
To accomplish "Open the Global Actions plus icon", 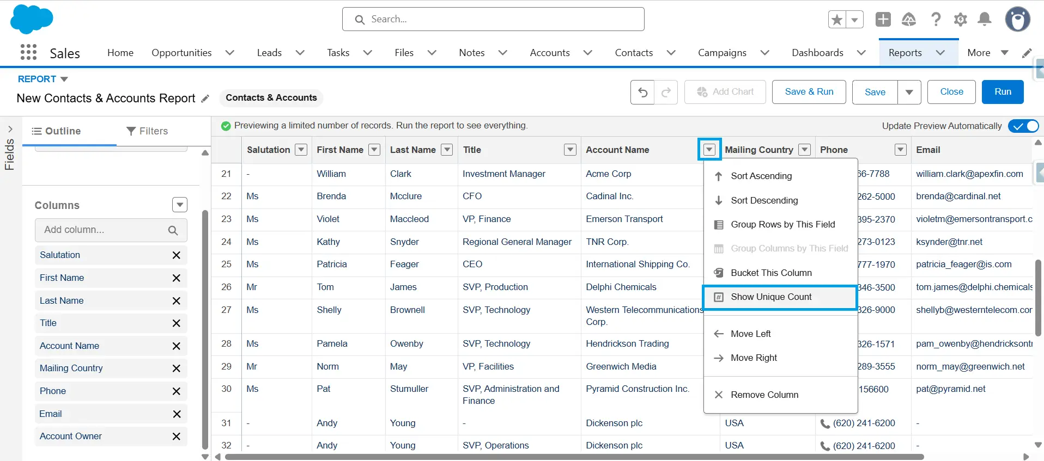I will (x=883, y=20).
